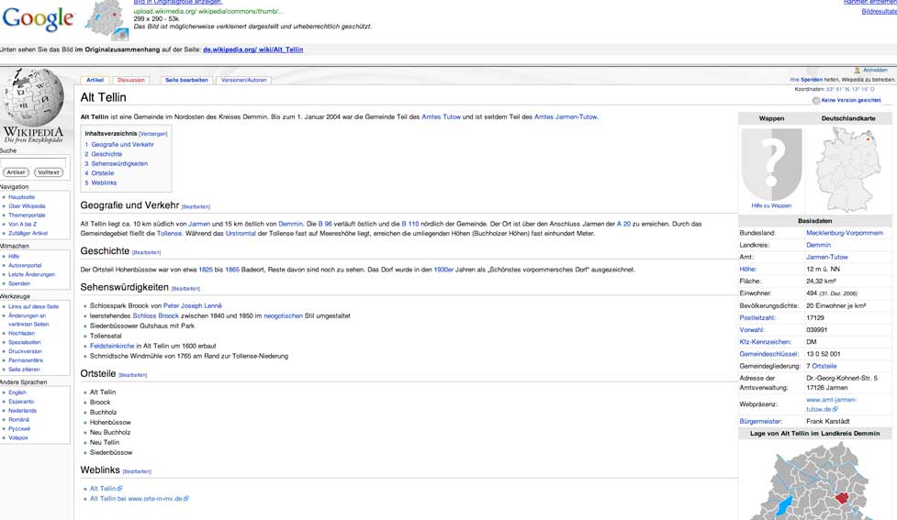The width and height of the screenshot is (897, 520).
Task: Edit the Geschichte section via Bearbeiten
Action: 147,252
